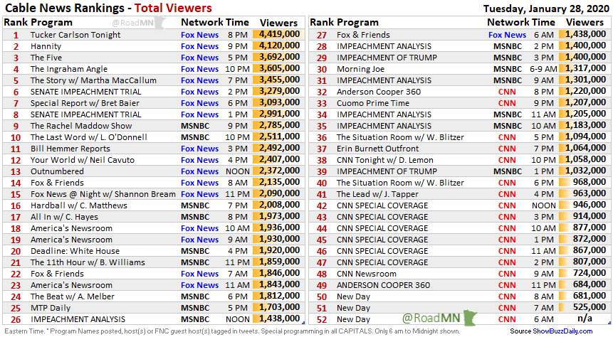The width and height of the screenshot is (613, 337).
Task: Select the date 'Tuesday, January 28, 2020'
Action: [x=547, y=9]
